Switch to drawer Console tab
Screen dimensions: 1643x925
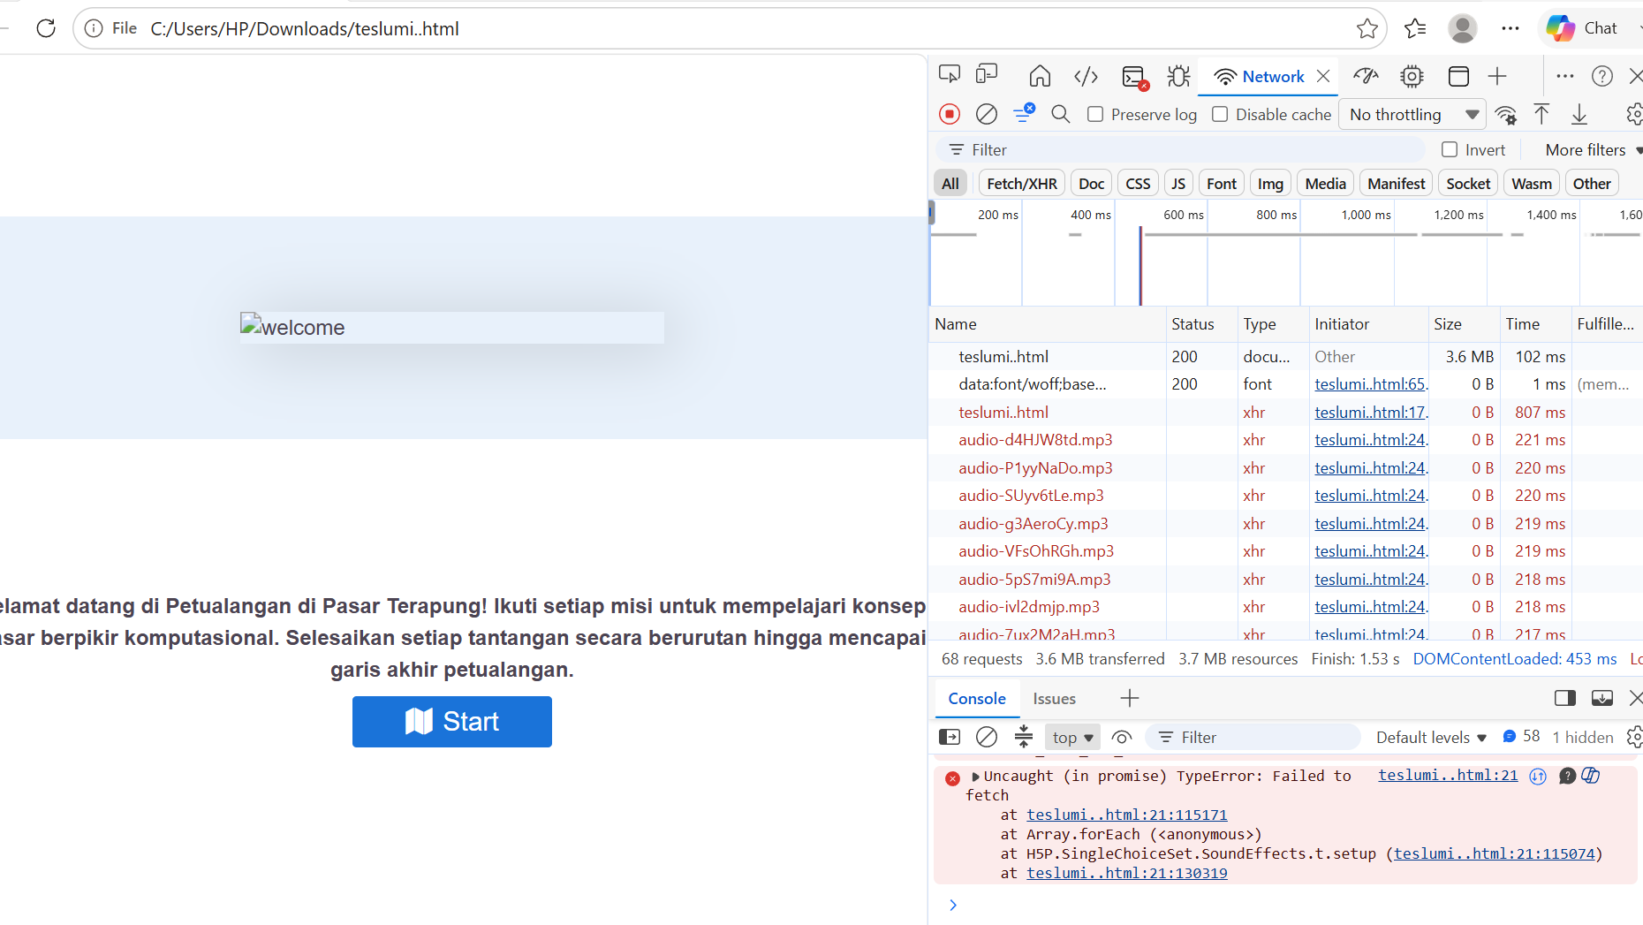[977, 699]
